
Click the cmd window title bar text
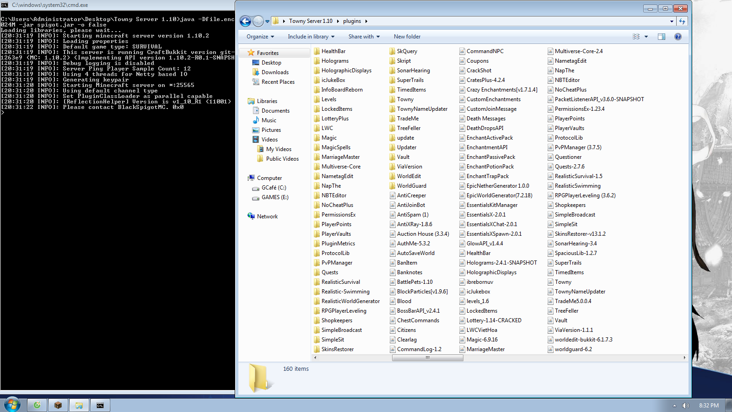coord(50,5)
